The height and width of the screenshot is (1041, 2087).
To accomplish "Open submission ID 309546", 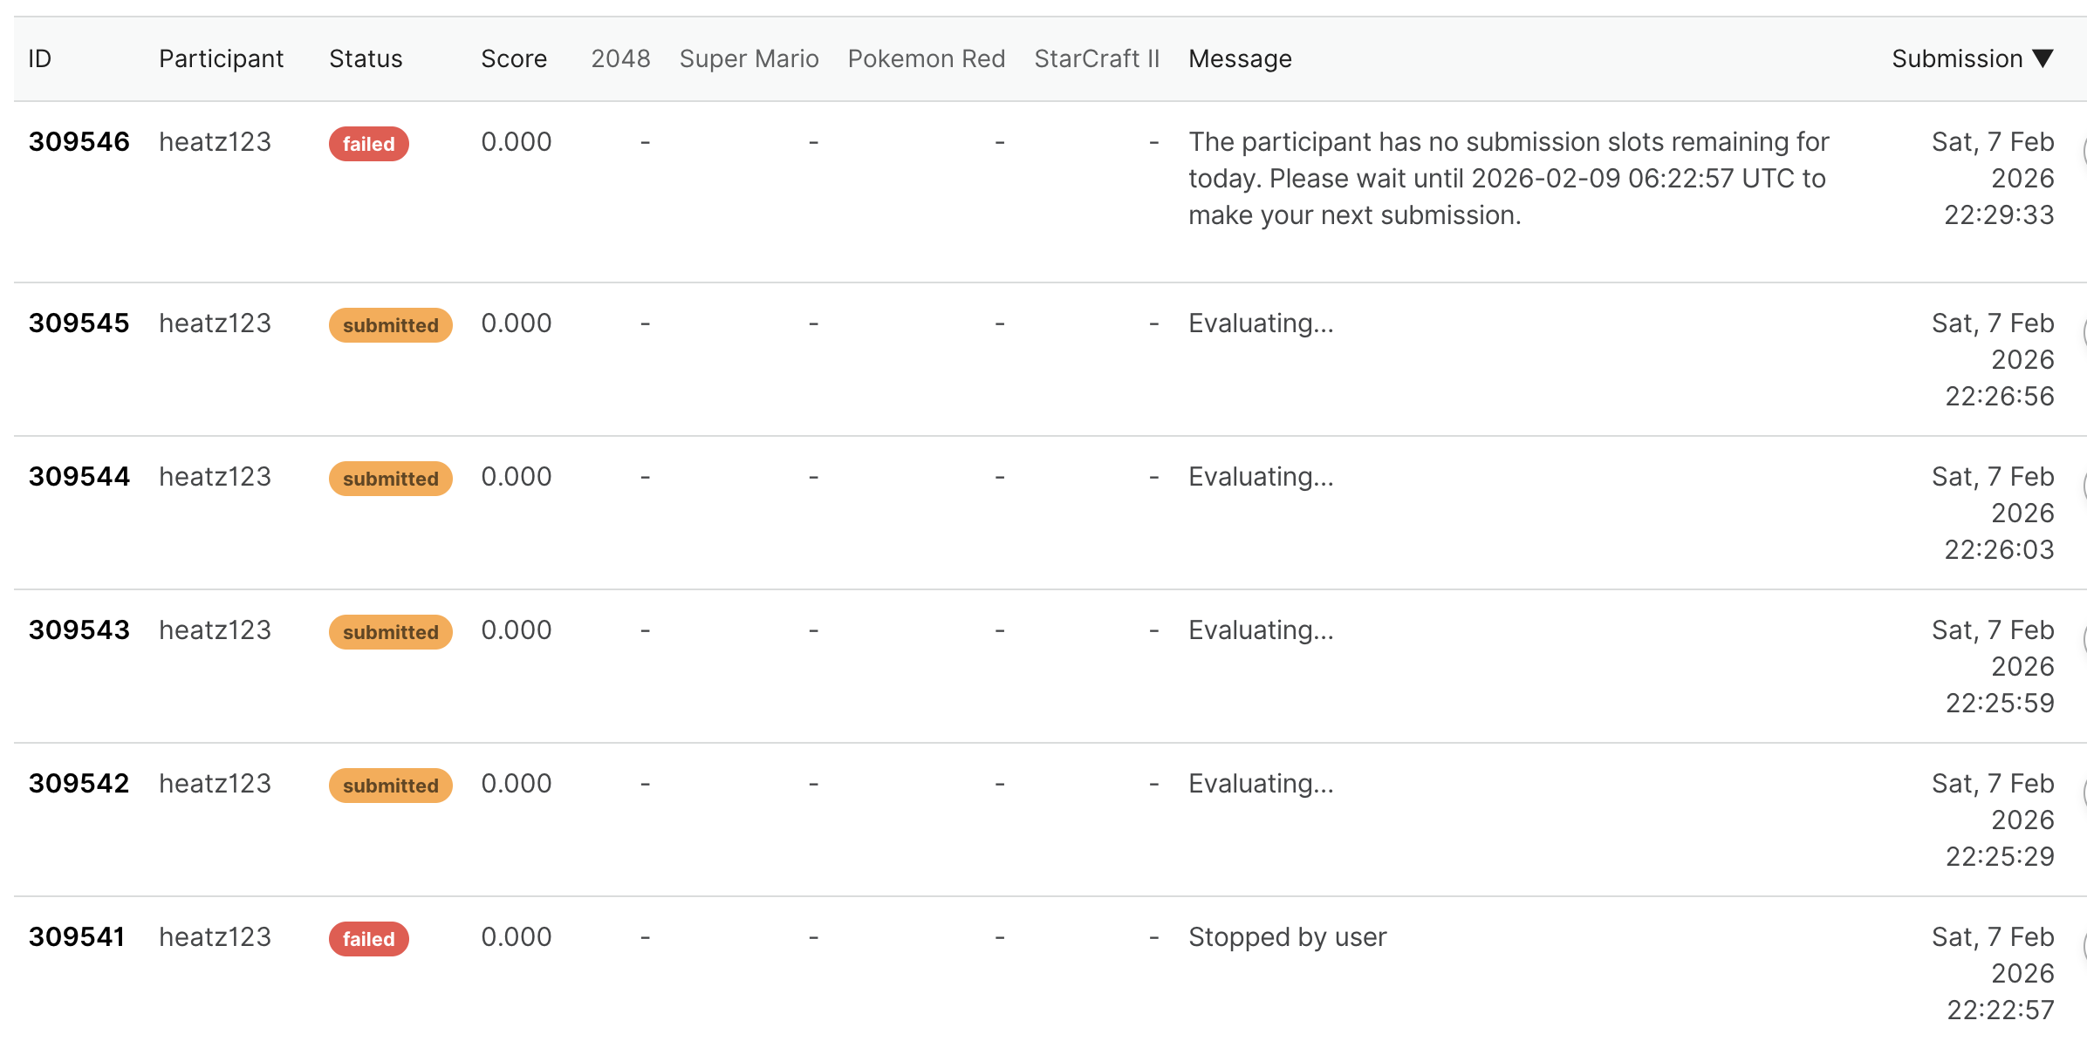I will coord(79,142).
